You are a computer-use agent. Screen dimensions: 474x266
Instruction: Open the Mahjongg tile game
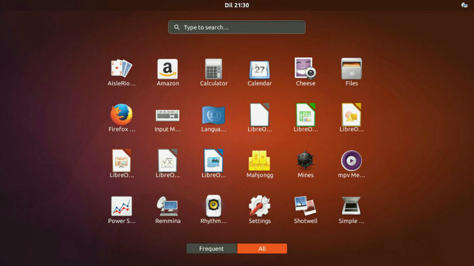point(259,161)
